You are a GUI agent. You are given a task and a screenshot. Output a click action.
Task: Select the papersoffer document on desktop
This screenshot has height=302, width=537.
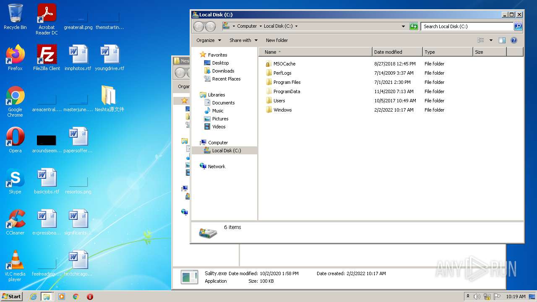78,140
